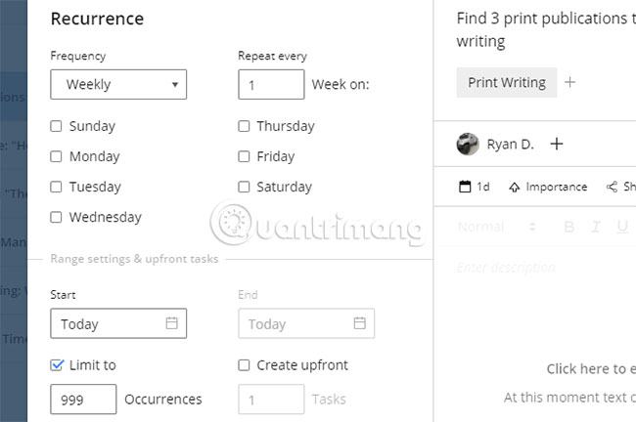Viewport: 636px width, 422px height.
Task: Check the Sunday checkbox
Action: pos(57,126)
